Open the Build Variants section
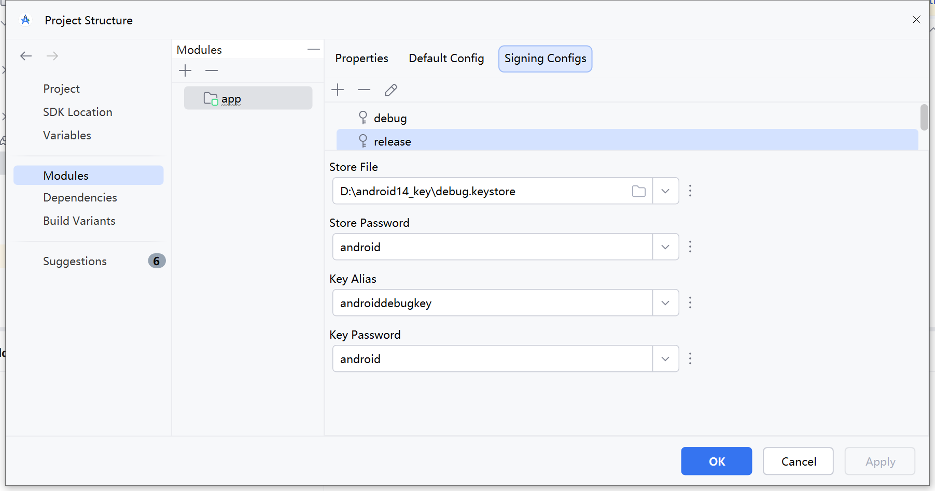Viewport: 935px width, 491px height. [x=79, y=221]
